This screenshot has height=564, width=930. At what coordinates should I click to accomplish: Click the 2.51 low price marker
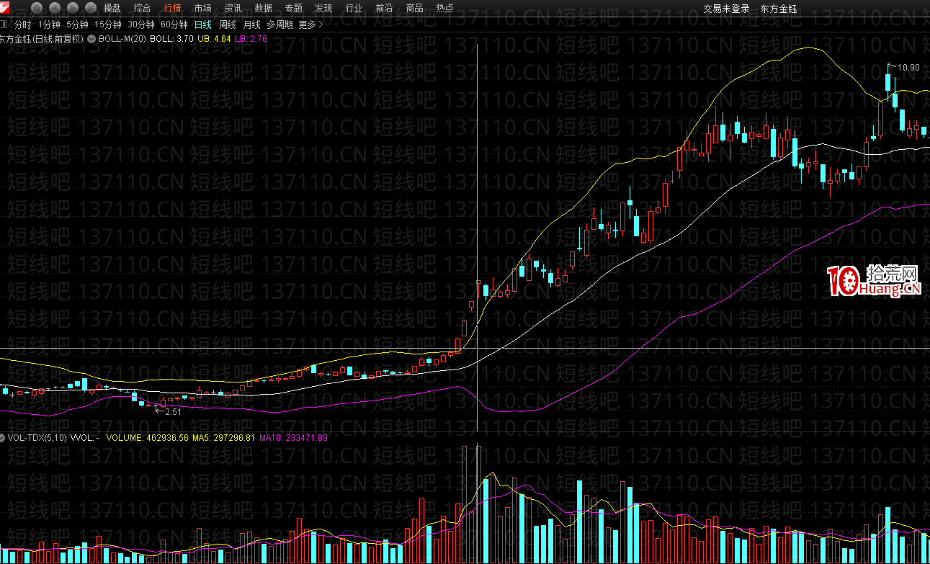(172, 411)
